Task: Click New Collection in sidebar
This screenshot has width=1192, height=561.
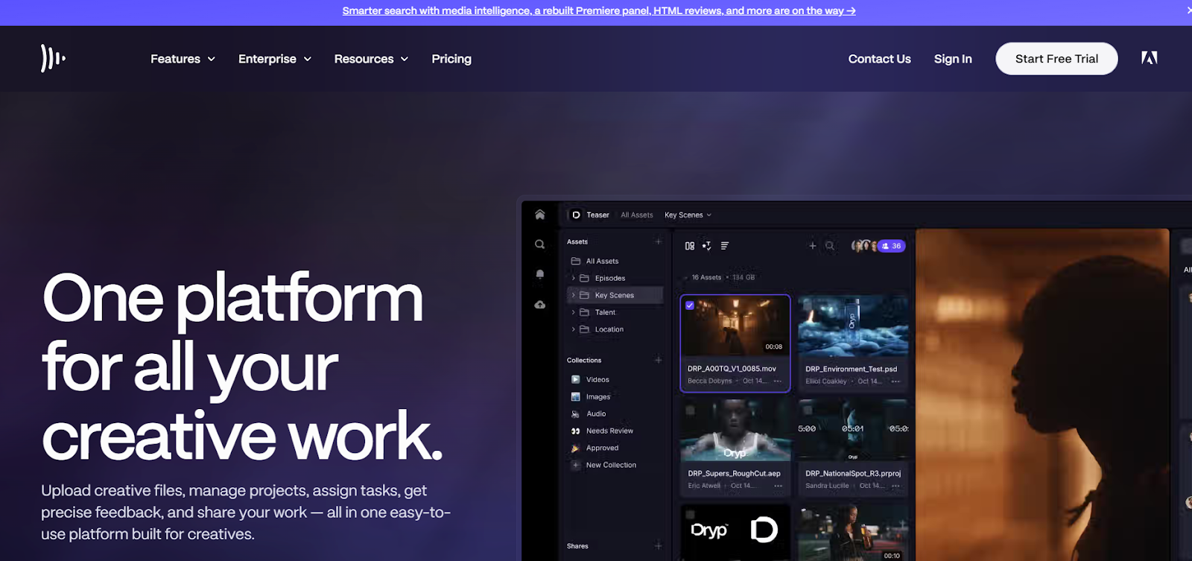Action: click(611, 465)
